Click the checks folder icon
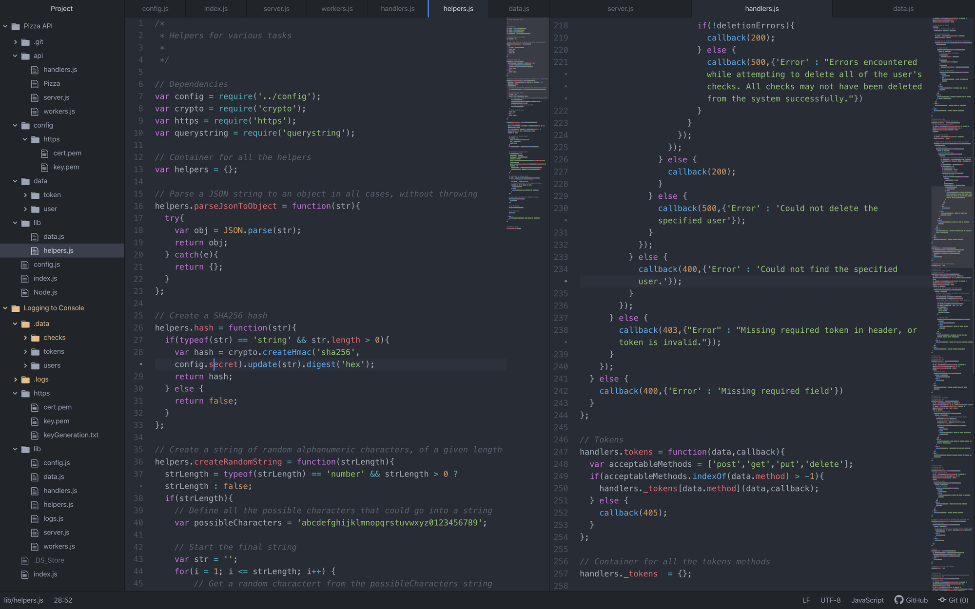 35,338
